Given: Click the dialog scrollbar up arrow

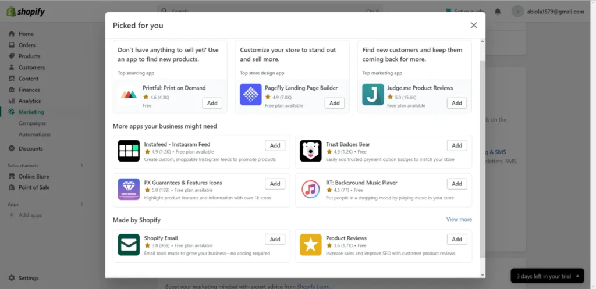Looking at the screenshot, I should (x=483, y=41).
